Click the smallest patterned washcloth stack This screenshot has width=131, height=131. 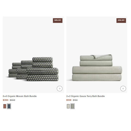pos(16,66)
